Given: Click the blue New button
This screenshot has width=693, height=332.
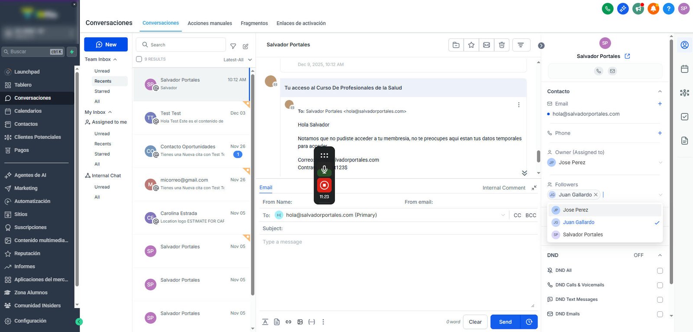Looking at the screenshot, I should tap(106, 45).
